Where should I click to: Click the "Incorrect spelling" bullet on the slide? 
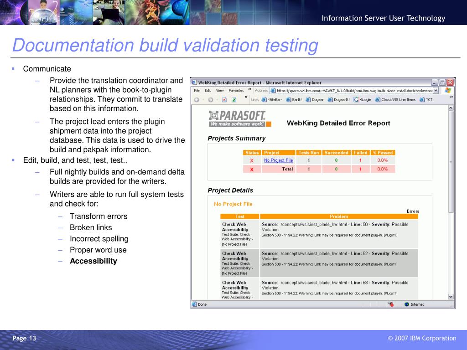tap(99, 239)
